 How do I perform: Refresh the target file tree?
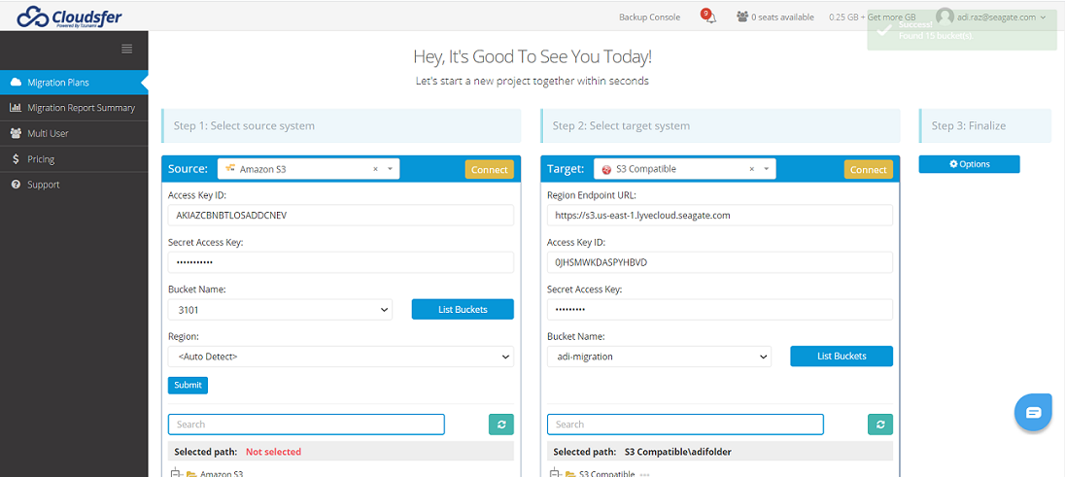point(880,424)
